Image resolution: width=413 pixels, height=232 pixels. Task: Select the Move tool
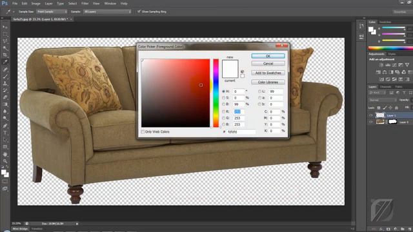pos(5,27)
